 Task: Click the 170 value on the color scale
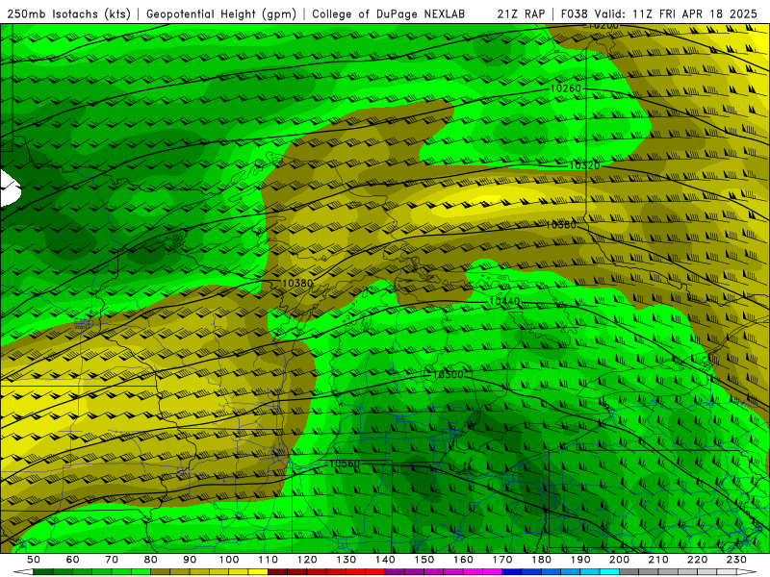501,560
